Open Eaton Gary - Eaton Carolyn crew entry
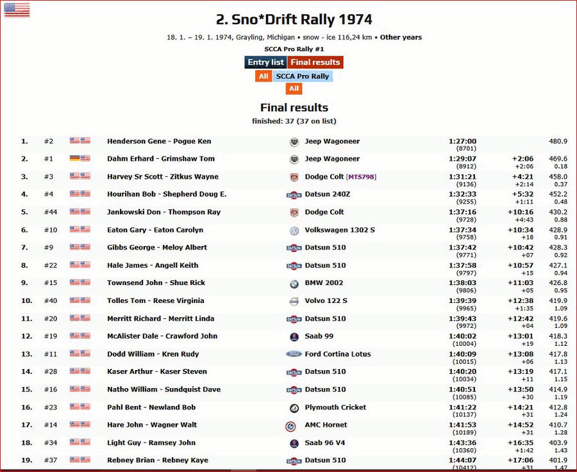This screenshot has height=472, width=577. coord(155,230)
